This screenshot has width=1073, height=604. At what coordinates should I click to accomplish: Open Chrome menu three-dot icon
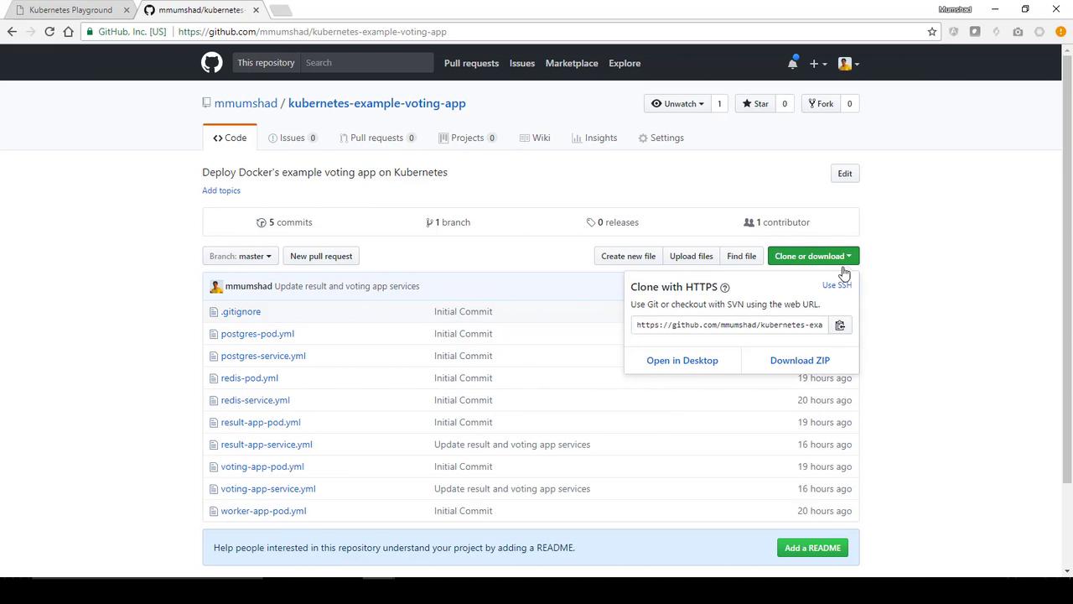coord(1060,32)
